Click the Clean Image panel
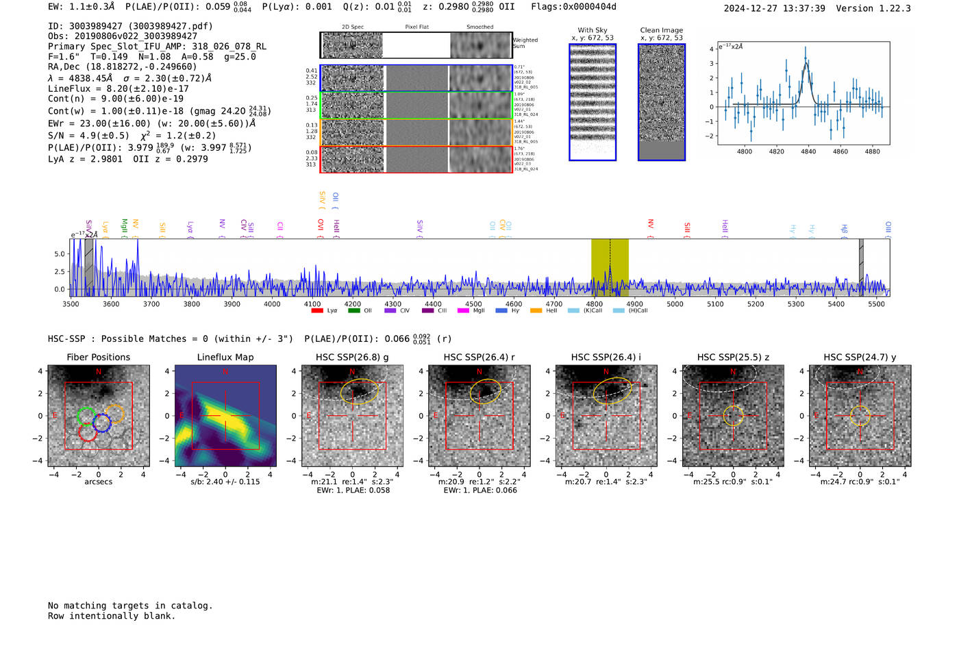The width and height of the screenshot is (959, 653). click(662, 102)
